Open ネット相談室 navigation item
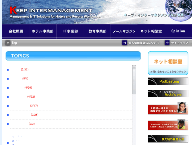 [151, 31]
